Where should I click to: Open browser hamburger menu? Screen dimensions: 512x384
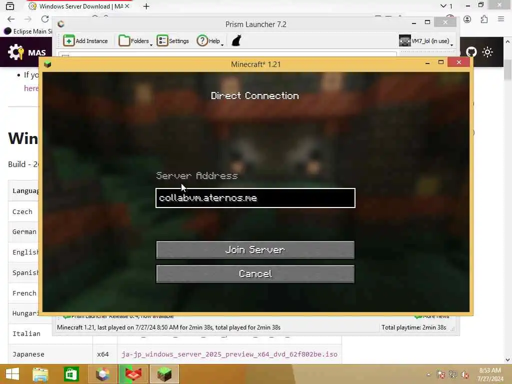501,19
